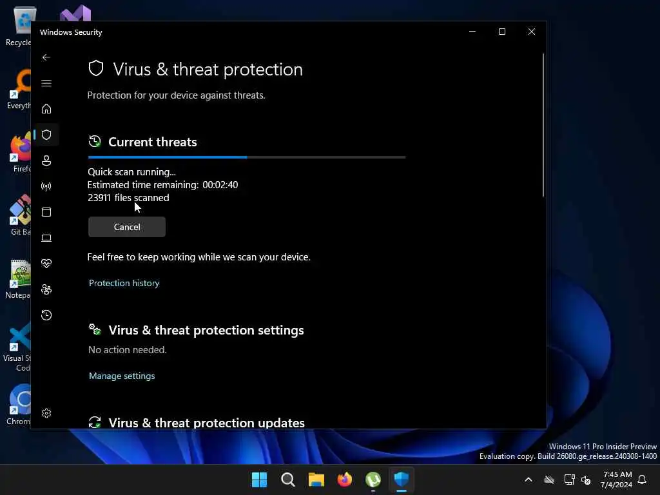The image size is (660, 495).
Task: Open Manage settings link
Action: (x=122, y=376)
